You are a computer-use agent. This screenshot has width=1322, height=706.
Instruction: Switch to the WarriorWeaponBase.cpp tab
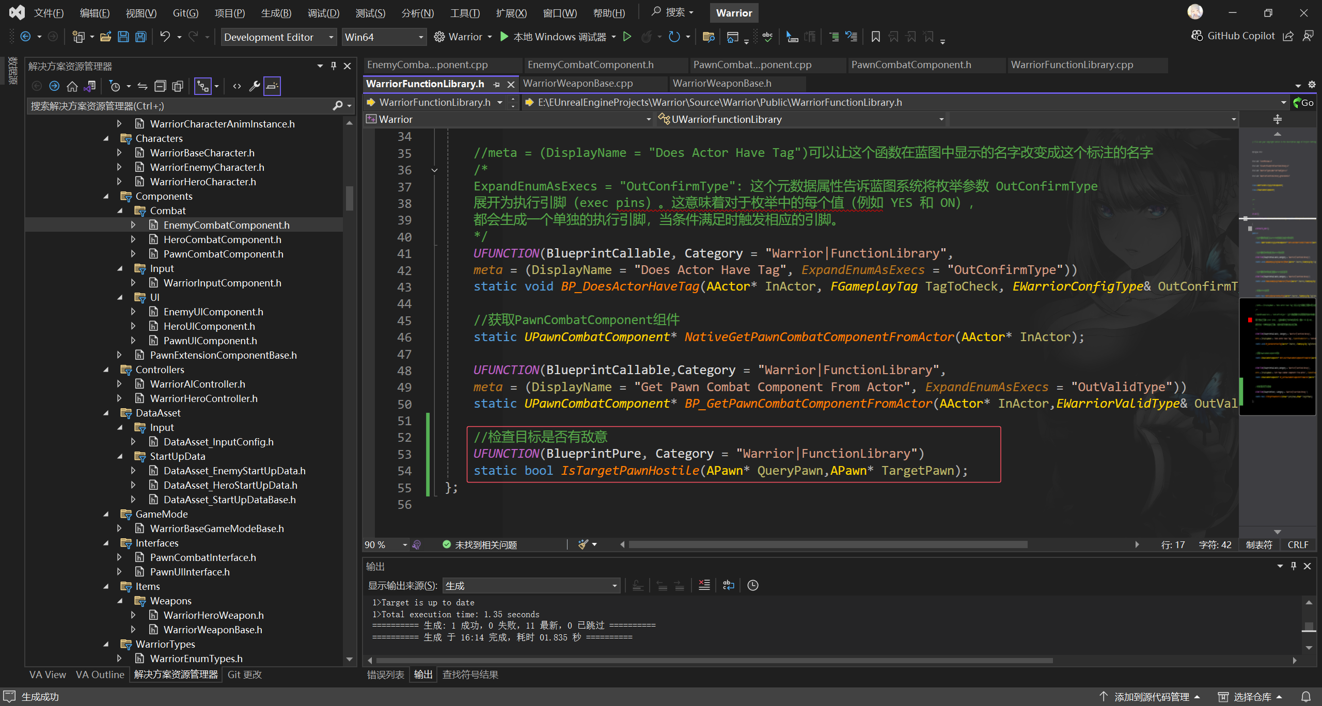click(x=577, y=83)
